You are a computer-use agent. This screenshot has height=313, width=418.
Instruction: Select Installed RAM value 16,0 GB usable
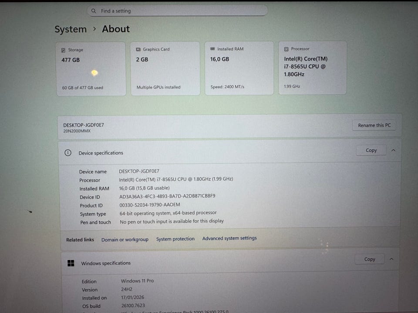click(x=144, y=188)
